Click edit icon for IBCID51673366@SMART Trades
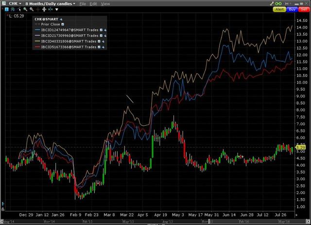The image size is (311, 225). (103, 47)
